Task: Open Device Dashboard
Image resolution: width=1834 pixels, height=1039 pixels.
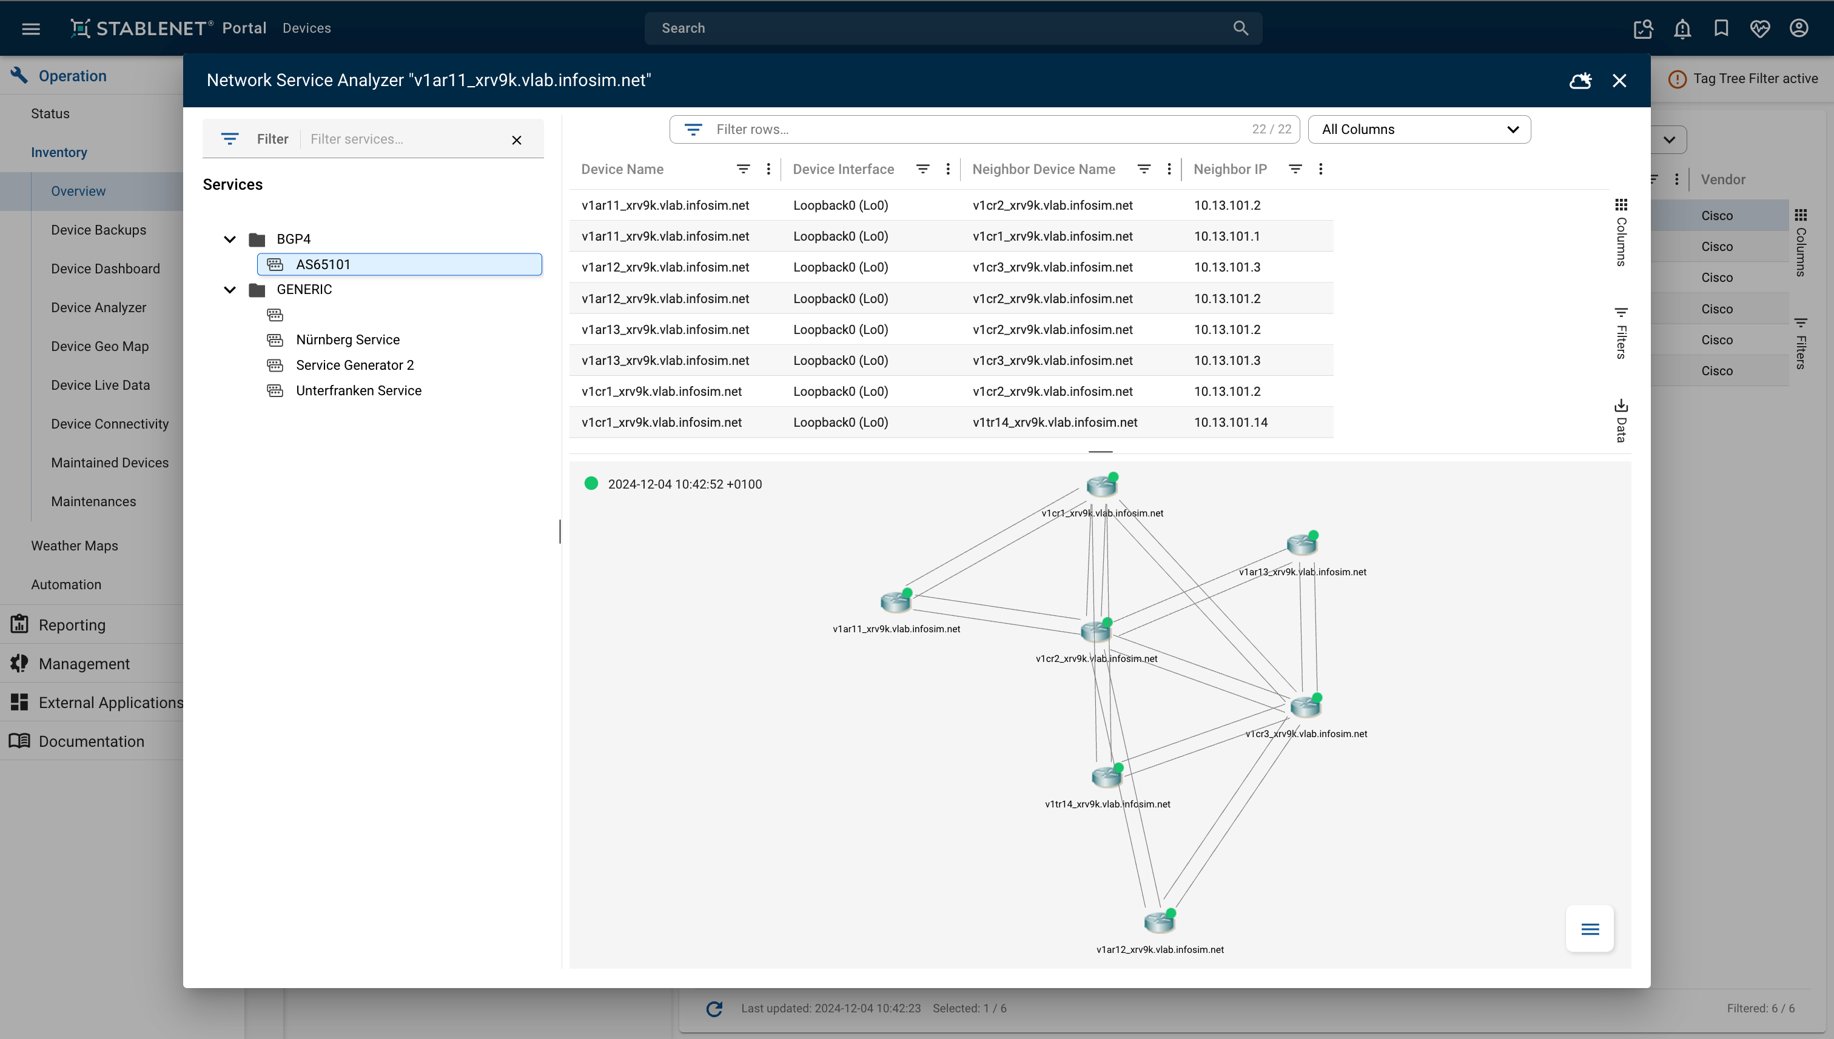Action: 106,269
